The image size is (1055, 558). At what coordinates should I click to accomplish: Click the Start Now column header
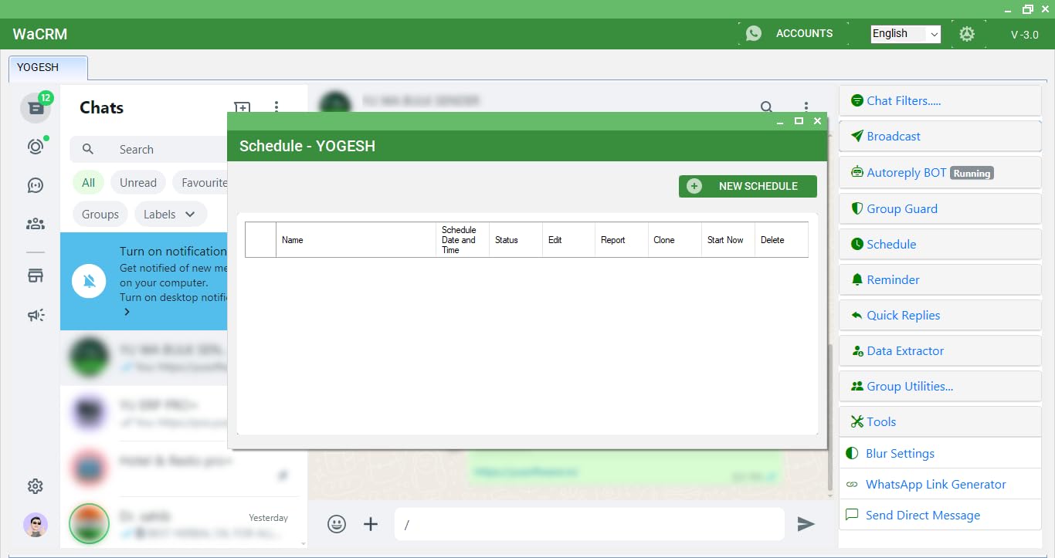(x=728, y=240)
